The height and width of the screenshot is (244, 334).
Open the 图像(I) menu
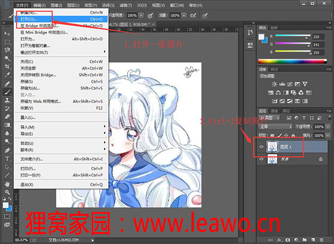tap(56, 6)
